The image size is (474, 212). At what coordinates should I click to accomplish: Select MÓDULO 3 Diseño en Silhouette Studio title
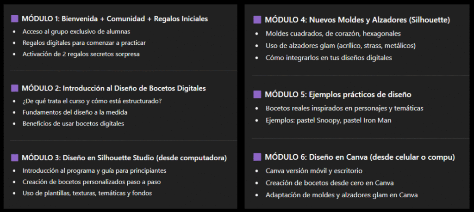coord(124,158)
